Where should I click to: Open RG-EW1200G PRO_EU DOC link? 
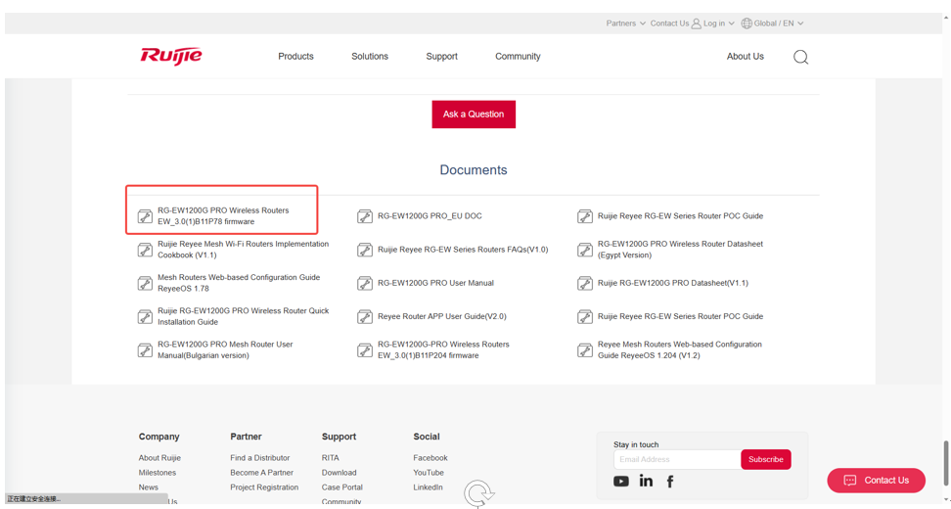click(x=430, y=216)
